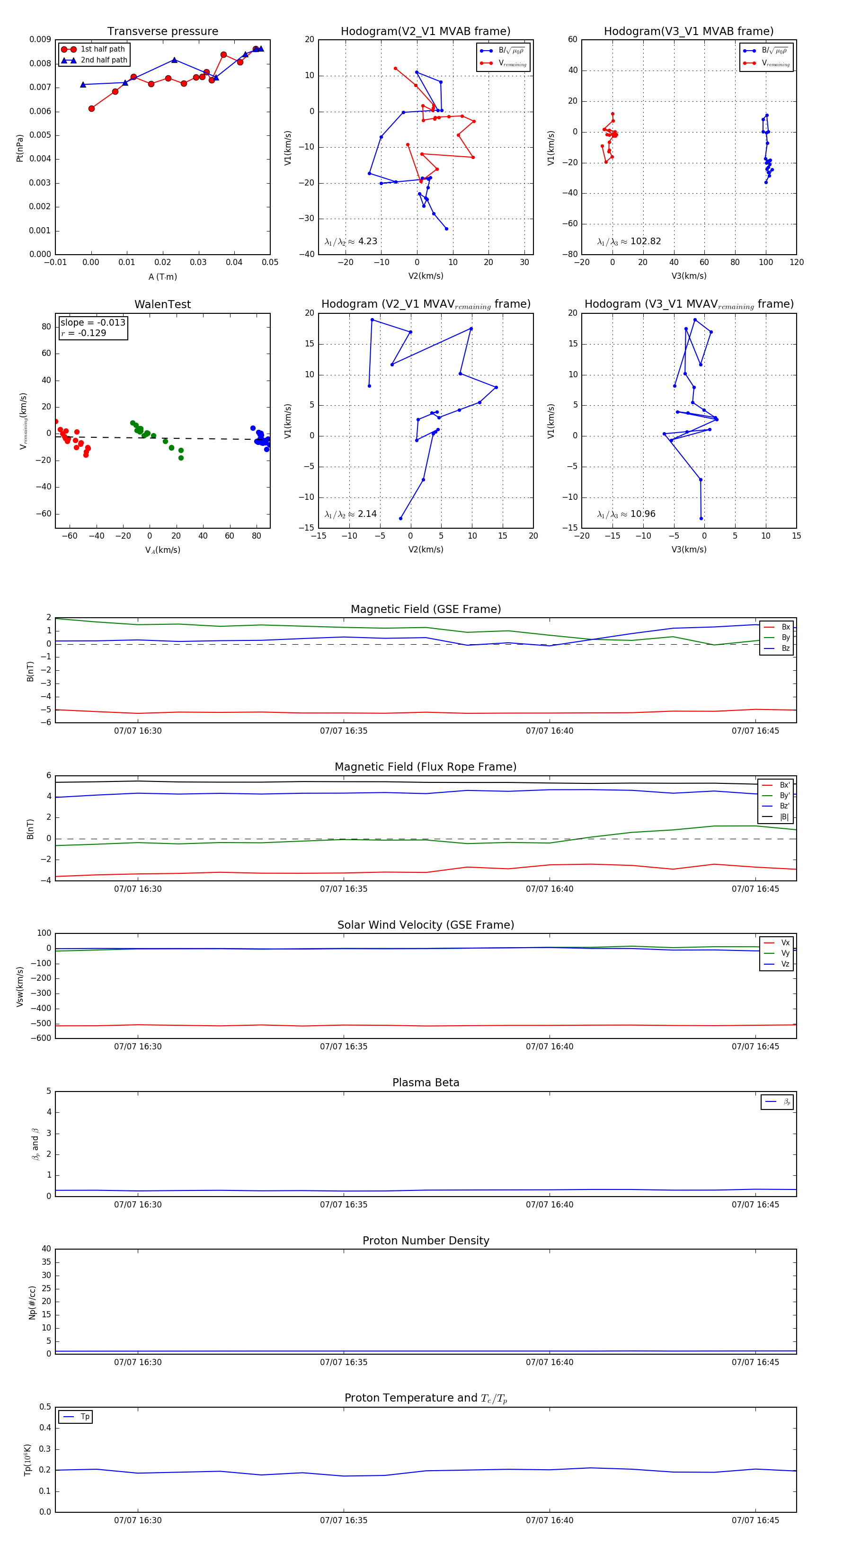Click the "Hodogram (V3_V1 MVAV remaining frame)" title

point(689,304)
